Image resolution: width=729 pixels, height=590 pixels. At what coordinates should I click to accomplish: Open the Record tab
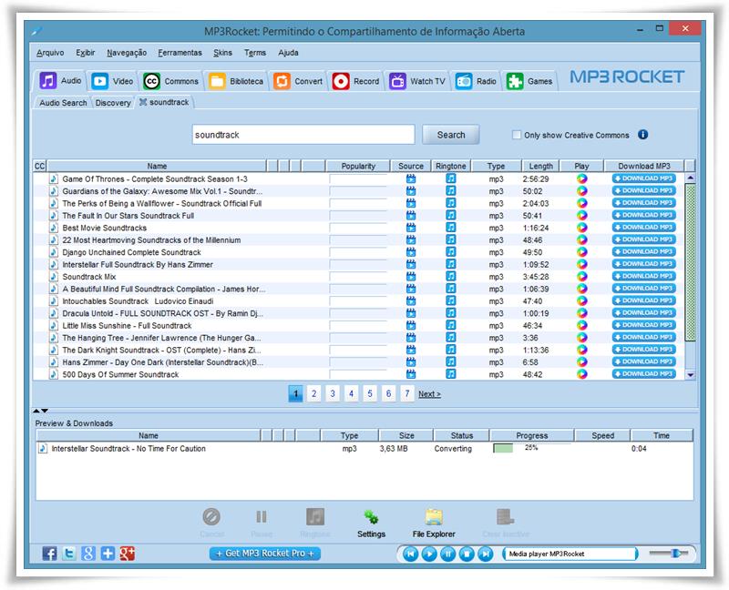pos(355,81)
